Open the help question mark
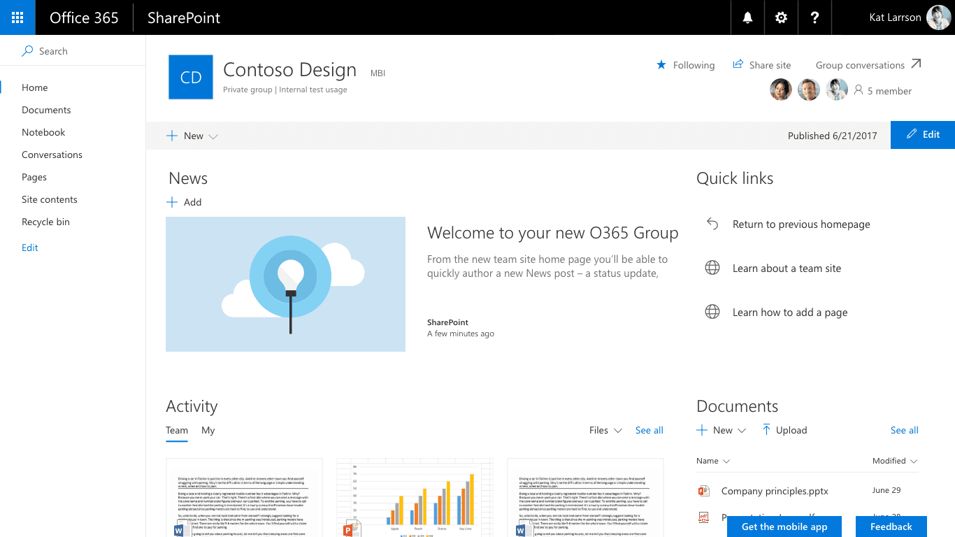 coord(814,17)
